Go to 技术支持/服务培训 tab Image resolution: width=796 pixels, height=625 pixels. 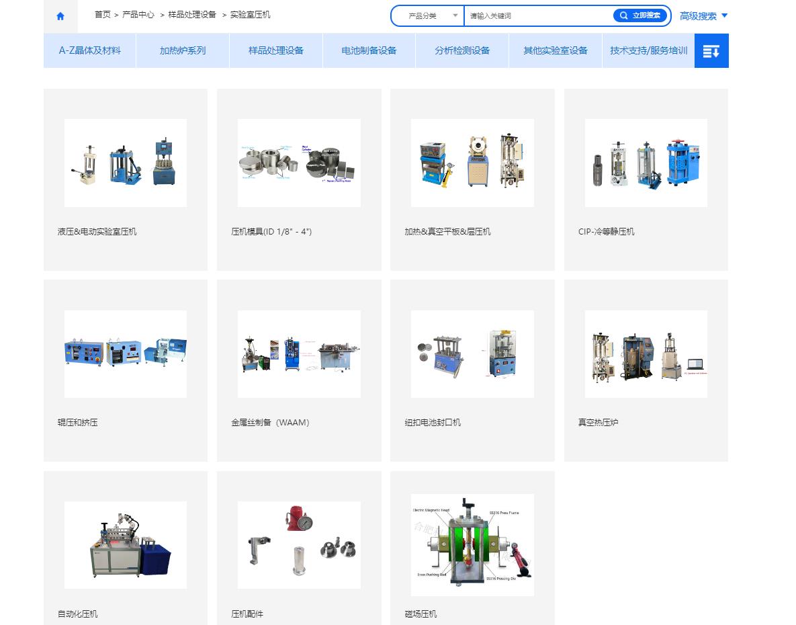tap(648, 50)
